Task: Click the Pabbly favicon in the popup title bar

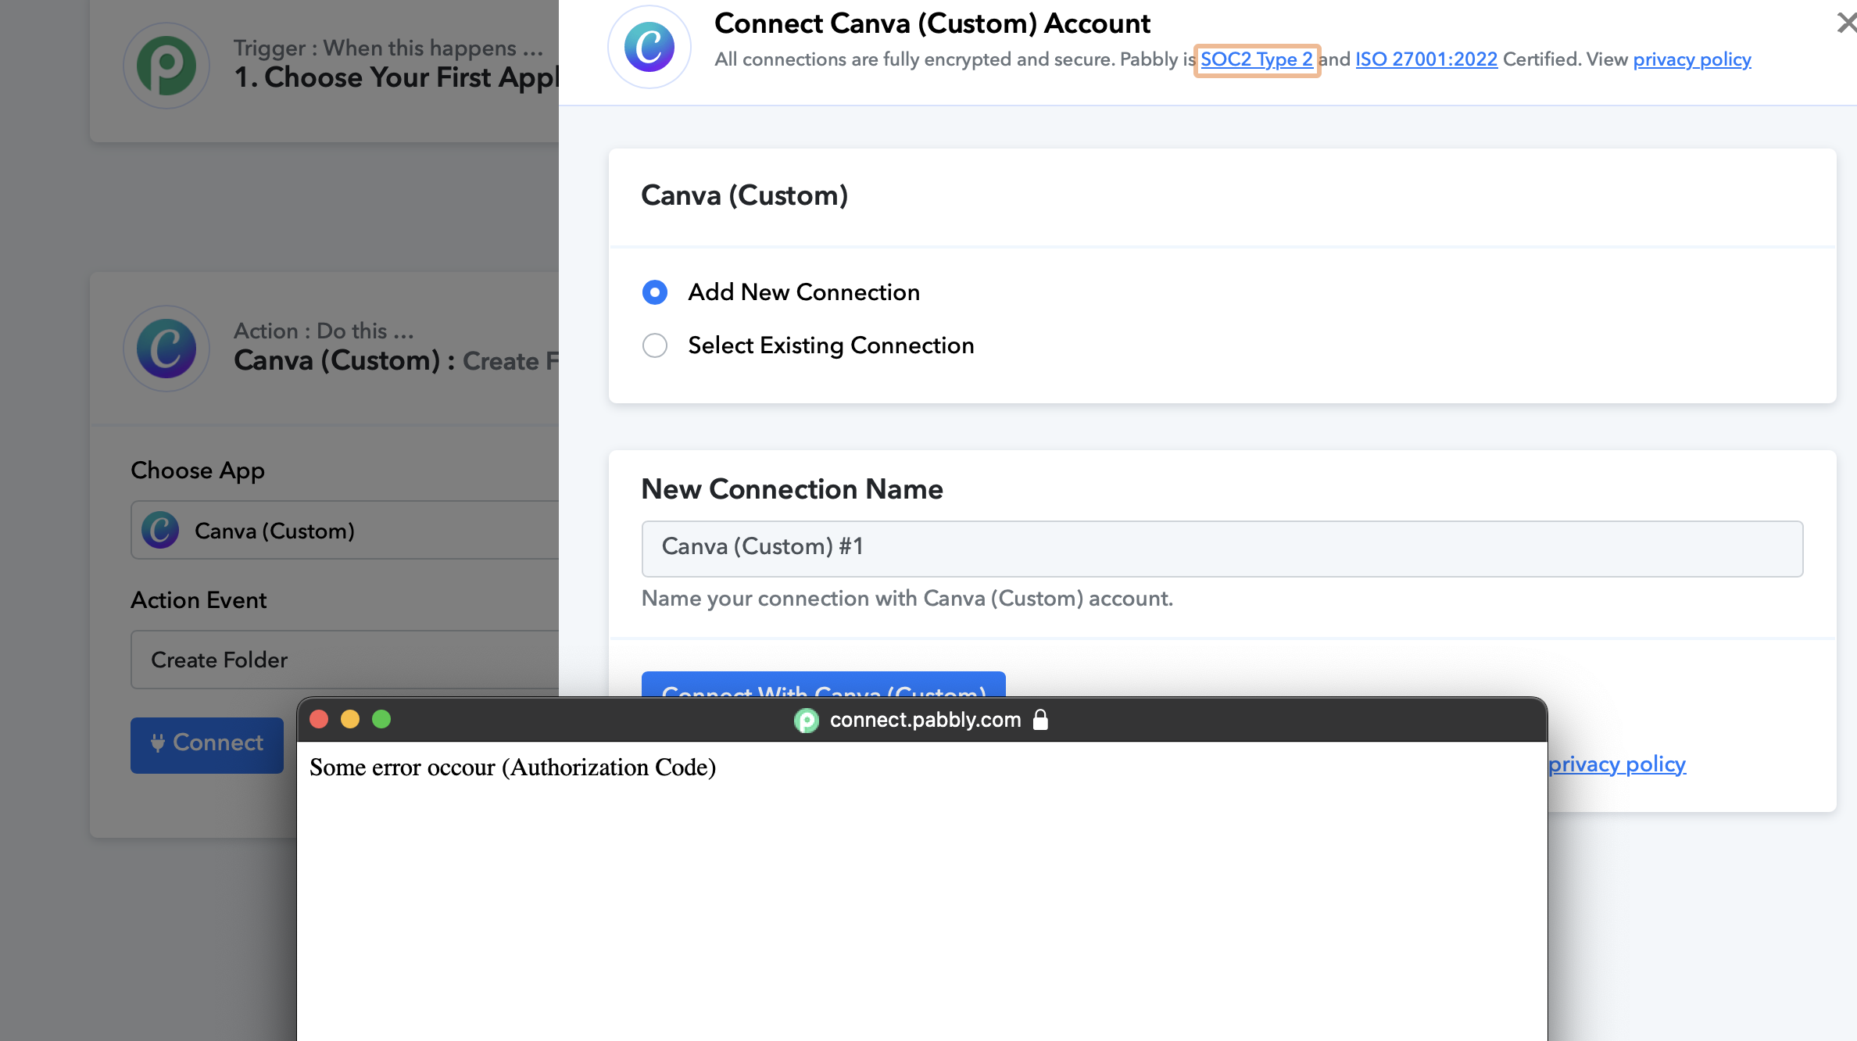Action: 807,720
